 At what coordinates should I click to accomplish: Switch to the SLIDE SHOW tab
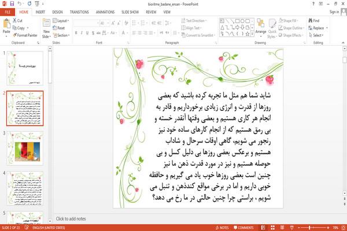pyautogui.click(x=130, y=12)
